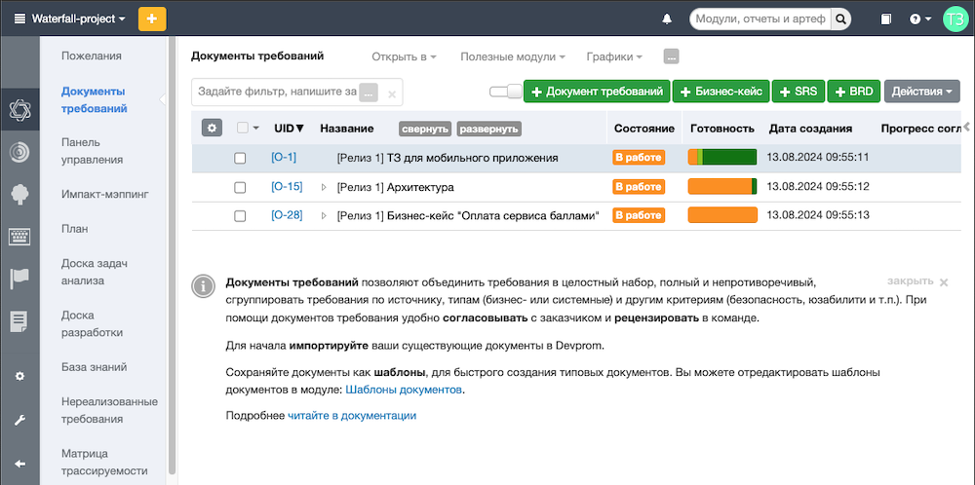Open table settings gear icon
Image resolution: width=975 pixels, height=485 pixels.
212,128
